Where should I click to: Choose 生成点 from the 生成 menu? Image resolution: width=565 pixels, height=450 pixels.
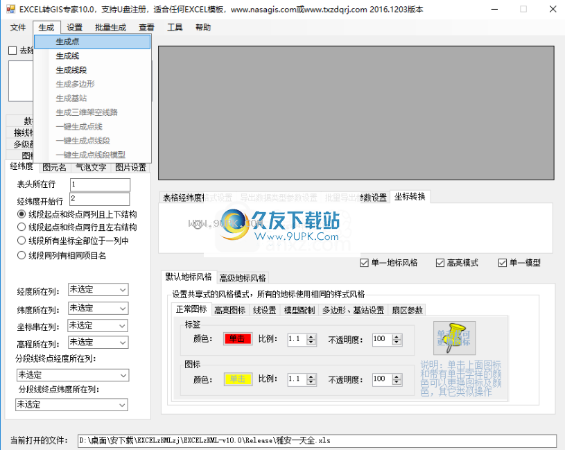pyautogui.click(x=92, y=42)
